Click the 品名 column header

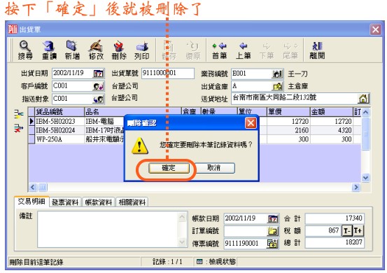133,112
